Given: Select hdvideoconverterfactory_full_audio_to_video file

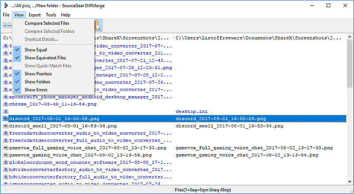Looking at the screenshot, I should (90, 177).
